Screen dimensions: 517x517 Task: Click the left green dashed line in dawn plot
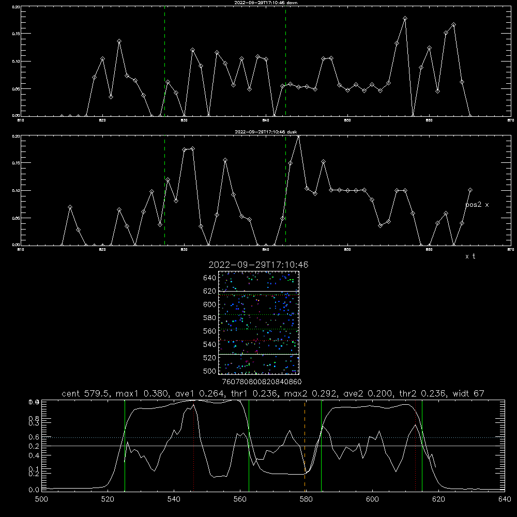coord(164,61)
